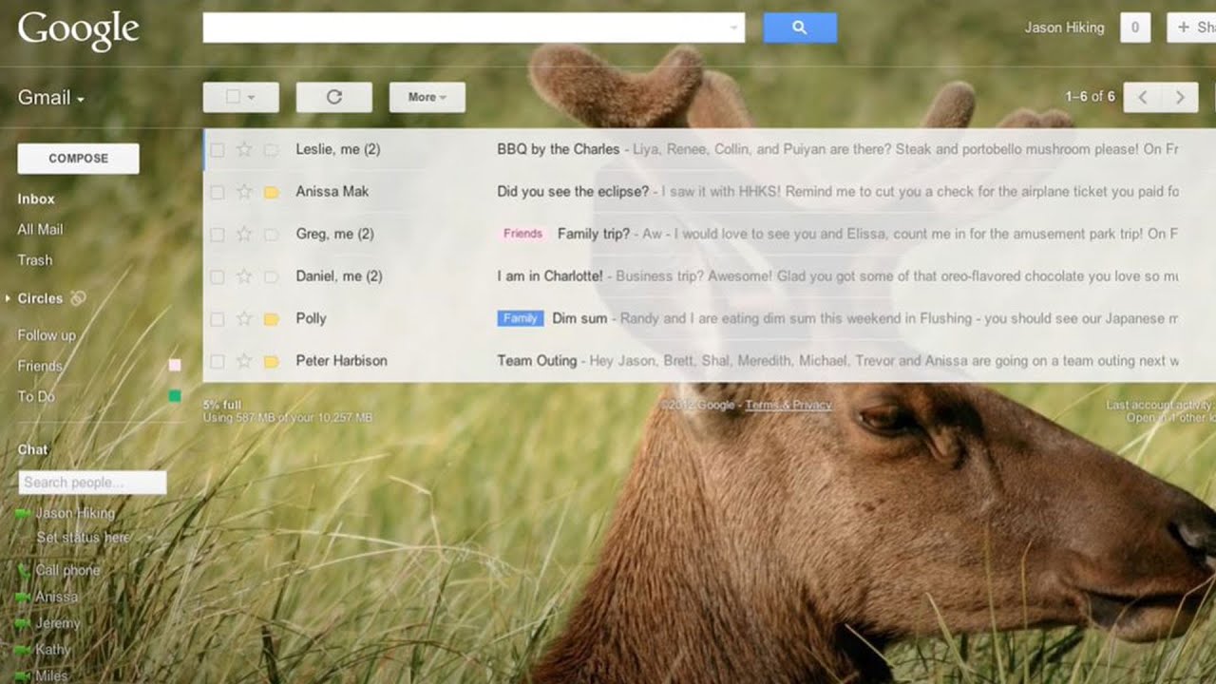Go to the previous page of emails
Viewport: 1216px width, 684px height.
click(x=1142, y=97)
